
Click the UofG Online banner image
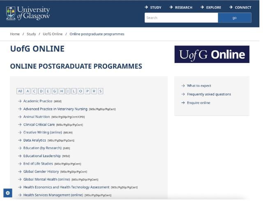click(212, 54)
